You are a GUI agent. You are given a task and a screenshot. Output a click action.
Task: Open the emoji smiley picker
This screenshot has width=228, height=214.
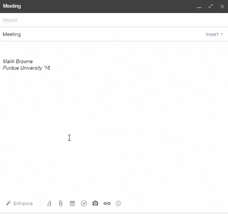coord(118,203)
